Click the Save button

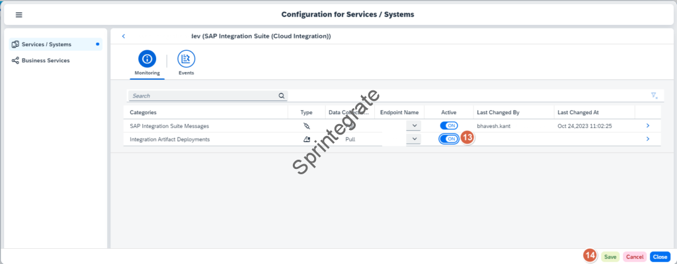pos(610,257)
